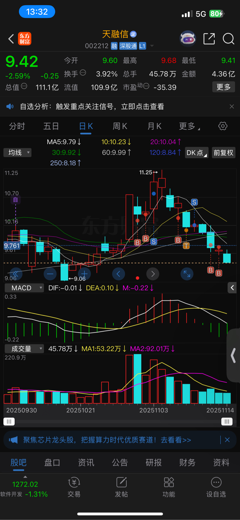This screenshot has width=240, height=520.
Task: Tap the chart settings gear icon
Action: click(223, 126)
